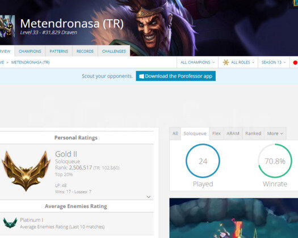
Task: Switch to the Records tab
Action: point(85,51)
